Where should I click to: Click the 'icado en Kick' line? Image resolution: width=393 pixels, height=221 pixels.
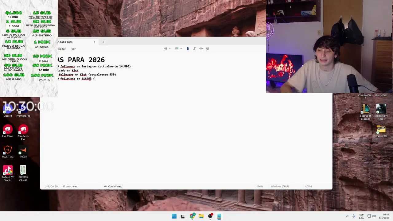[68, 71]
